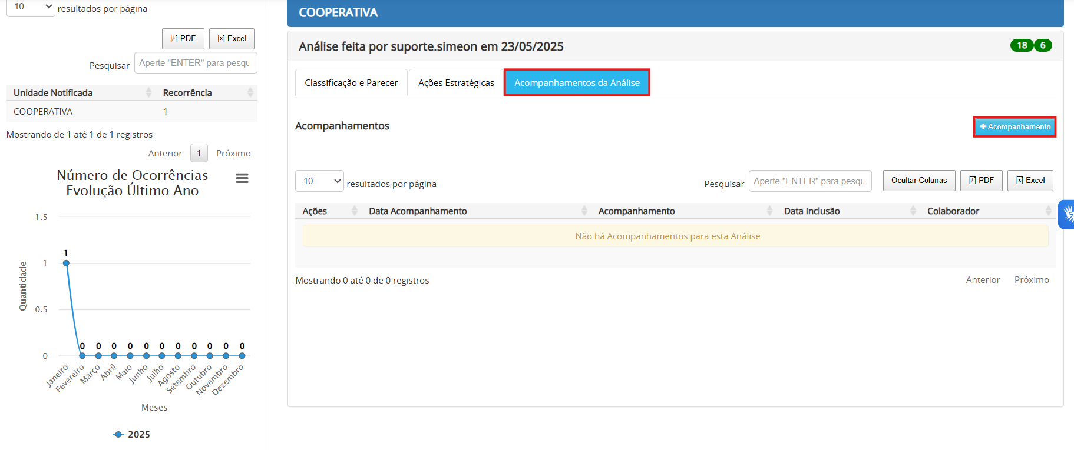Export Acompanhamentos table to Excel

(x=1030, y=181)
